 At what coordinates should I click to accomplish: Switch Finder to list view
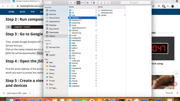(75, 3)
